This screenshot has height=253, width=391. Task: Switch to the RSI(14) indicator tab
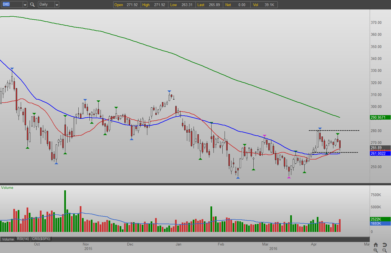pos(23,239)
